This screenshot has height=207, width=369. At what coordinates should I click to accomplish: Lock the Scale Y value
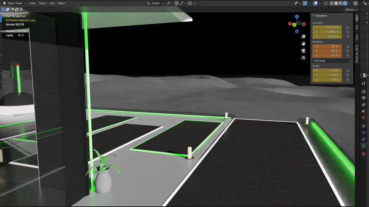pyautogui.click(x=347, y=75)
